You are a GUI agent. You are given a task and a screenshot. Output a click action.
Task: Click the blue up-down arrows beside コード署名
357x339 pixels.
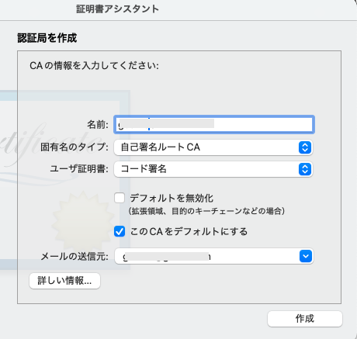click(x=305, y=169)
